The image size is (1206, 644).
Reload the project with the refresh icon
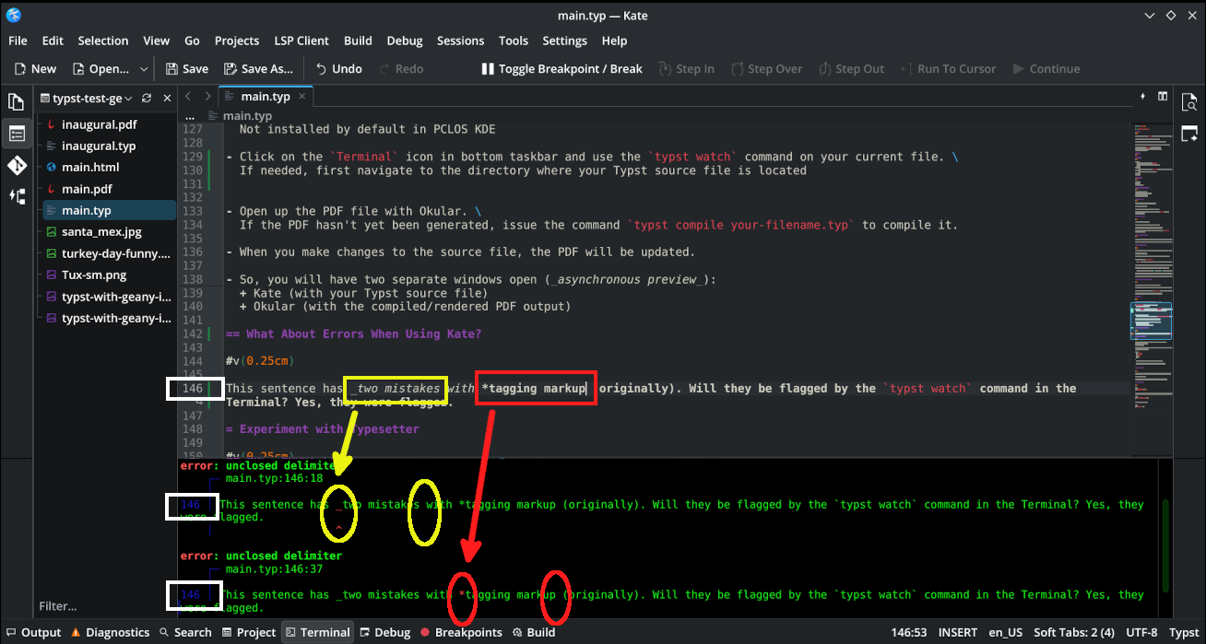(x=147, y=98)
